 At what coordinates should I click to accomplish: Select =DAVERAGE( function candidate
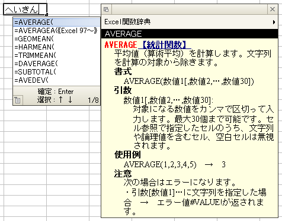57,64
